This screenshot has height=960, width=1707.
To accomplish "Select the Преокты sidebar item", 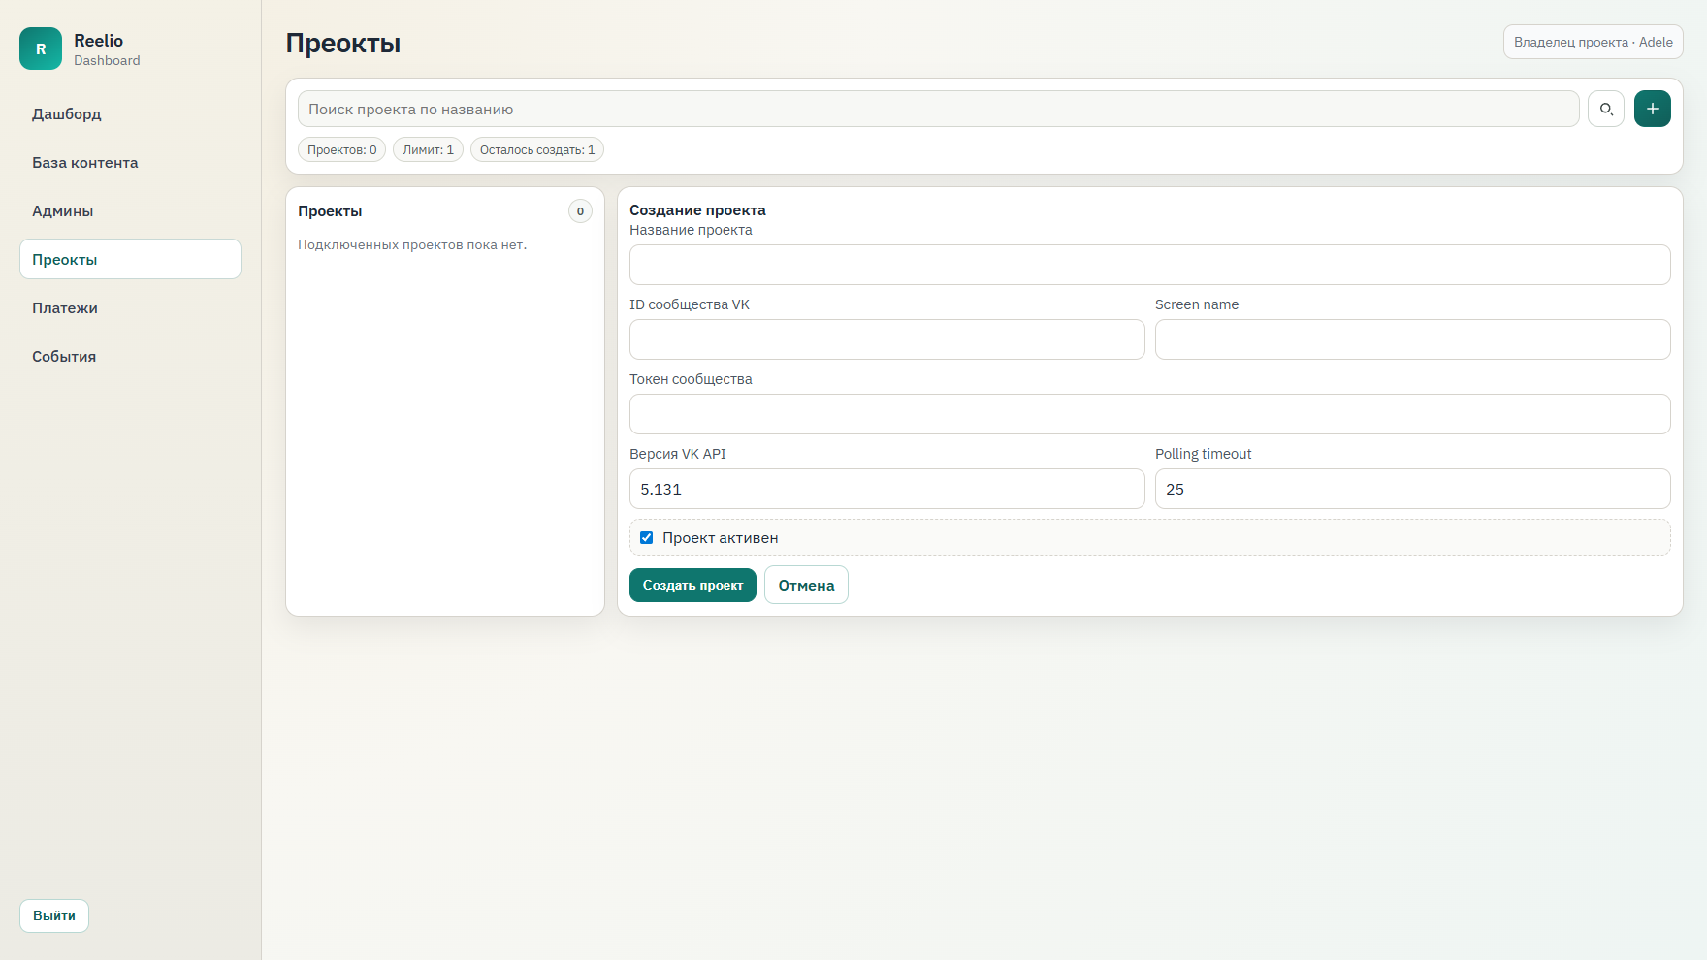I will 130,259.
